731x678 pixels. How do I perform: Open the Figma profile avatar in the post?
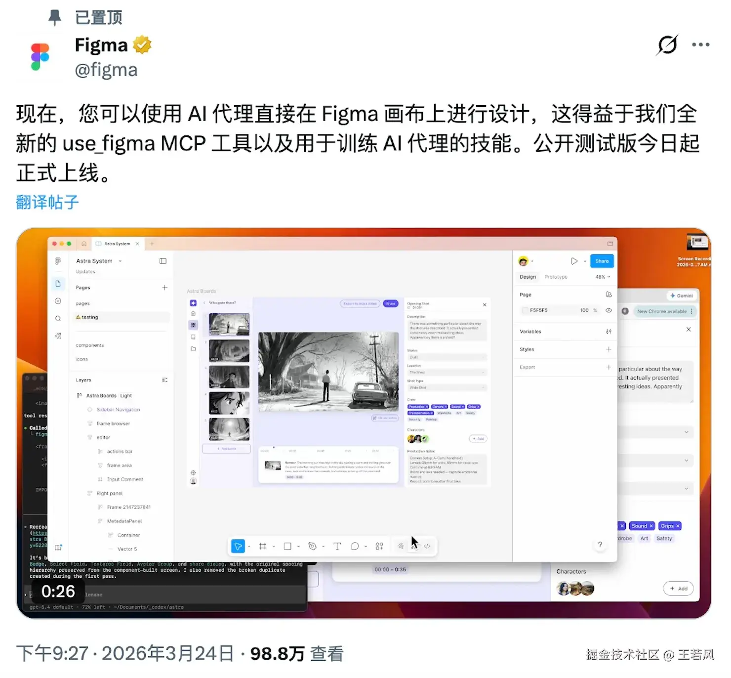coord(40,57)
